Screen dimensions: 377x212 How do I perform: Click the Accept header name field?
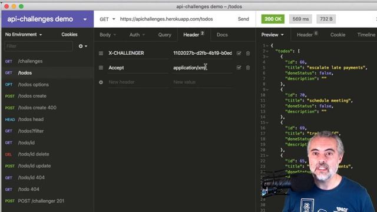[138, 68]
